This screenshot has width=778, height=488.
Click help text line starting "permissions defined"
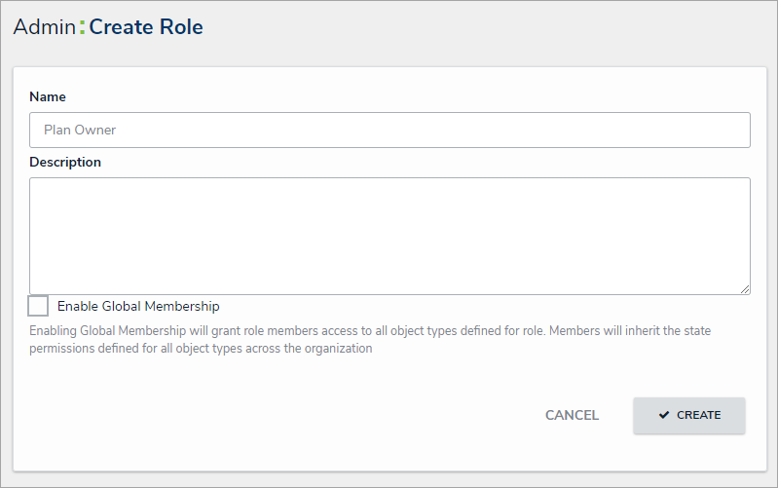pos(201,349)
